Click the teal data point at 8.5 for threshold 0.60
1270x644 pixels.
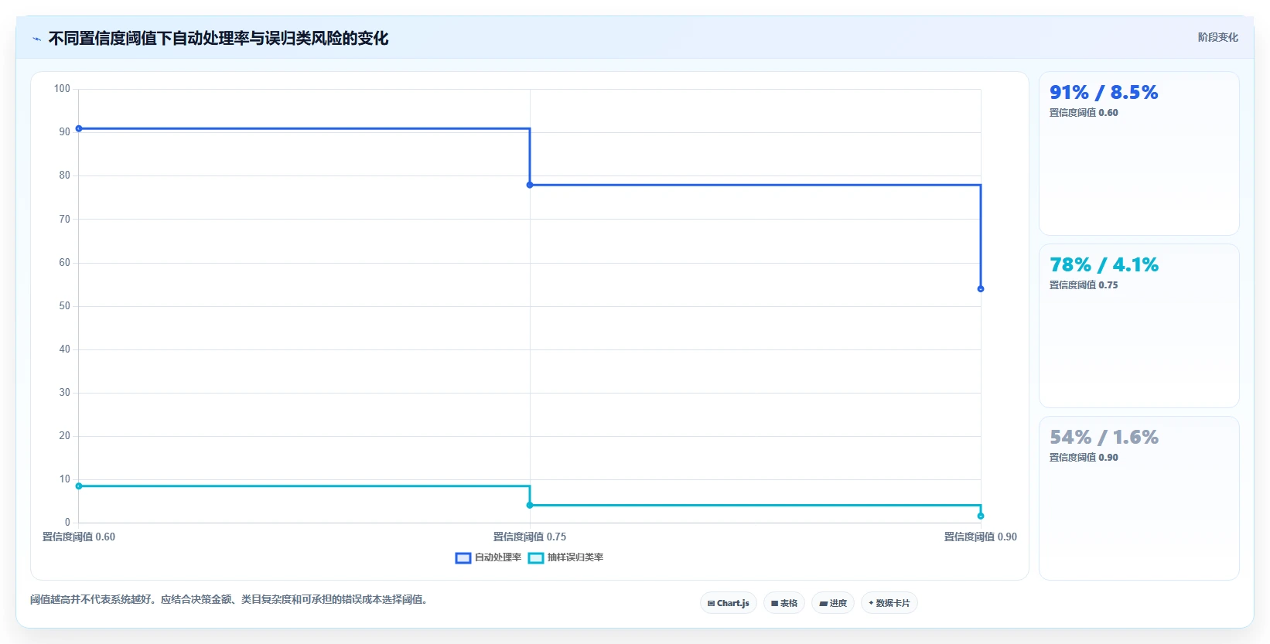coord(79,486)
